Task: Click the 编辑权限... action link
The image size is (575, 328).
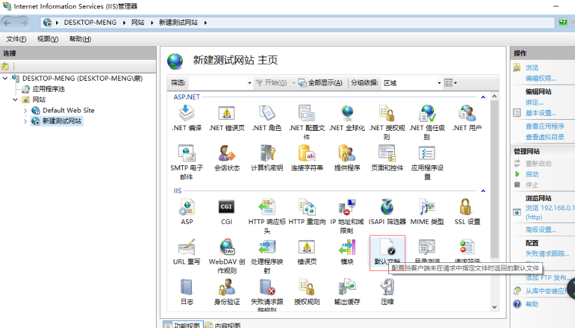Action: [x=540, y=78]
